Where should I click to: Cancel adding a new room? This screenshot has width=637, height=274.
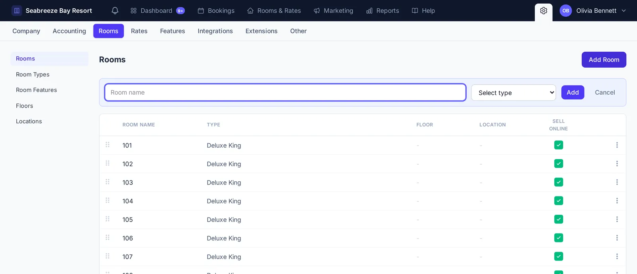[605, 92]
